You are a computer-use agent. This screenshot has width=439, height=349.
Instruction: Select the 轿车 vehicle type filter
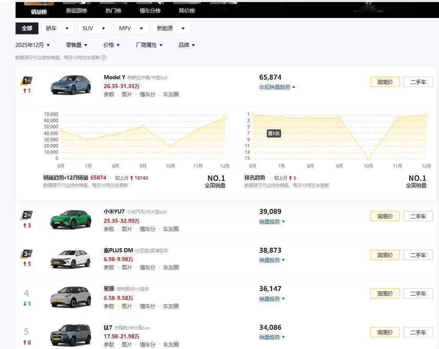51,28
